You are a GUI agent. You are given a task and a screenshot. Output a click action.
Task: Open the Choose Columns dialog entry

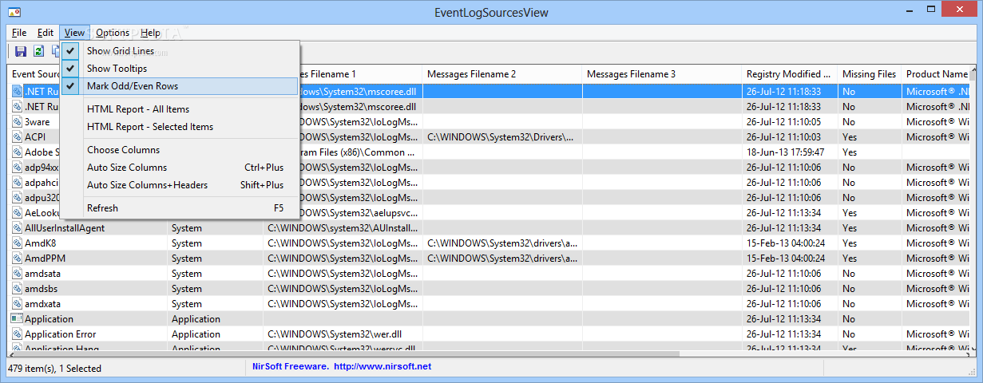point(180,150)
